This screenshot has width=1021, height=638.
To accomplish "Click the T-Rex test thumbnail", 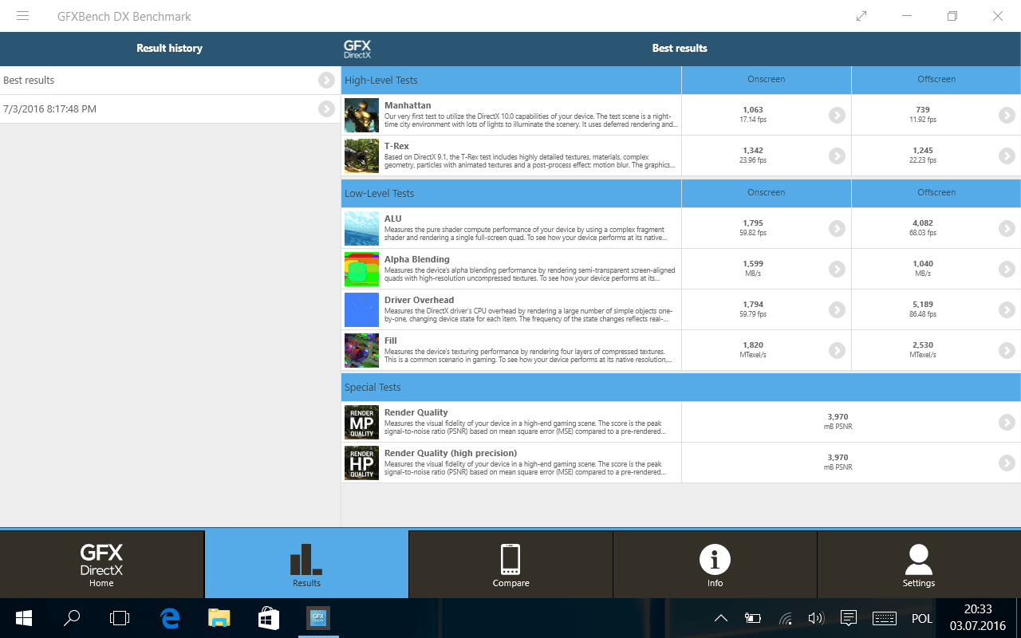I will [x=361, y=156].
